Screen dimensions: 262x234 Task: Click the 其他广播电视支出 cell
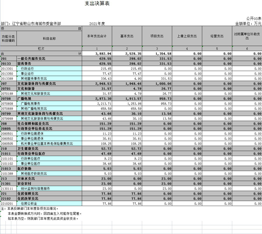[x=49, y=109]
